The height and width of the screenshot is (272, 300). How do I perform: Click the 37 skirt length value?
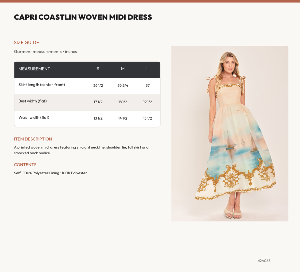point(147,85)
